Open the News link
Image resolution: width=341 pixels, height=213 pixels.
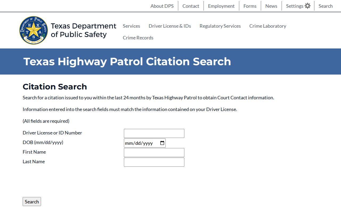(x=271, y=6)
